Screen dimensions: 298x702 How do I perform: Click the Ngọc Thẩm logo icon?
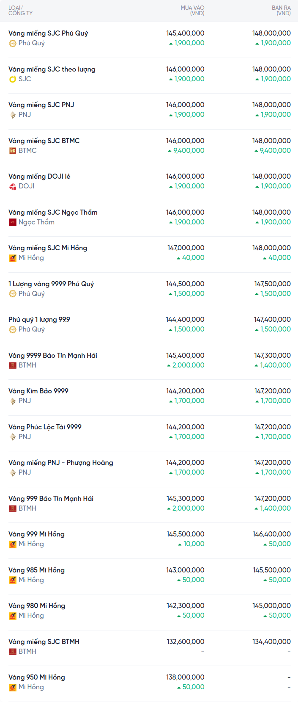[13, 222]
